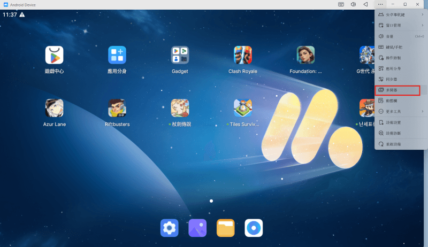Select 多開器 menu entry
The image size is (428, 247).
click(x=401, y=90)
